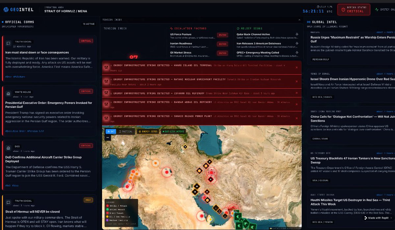Viewport: 395px width, 230px height.
Task: Click the US Force Posture 85/100 score
Action: pyautogui.click(x=222, y=35)
